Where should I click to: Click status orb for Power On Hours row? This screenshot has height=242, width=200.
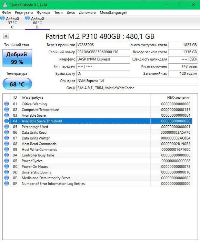pyautogui.click(x=7, y=167)
